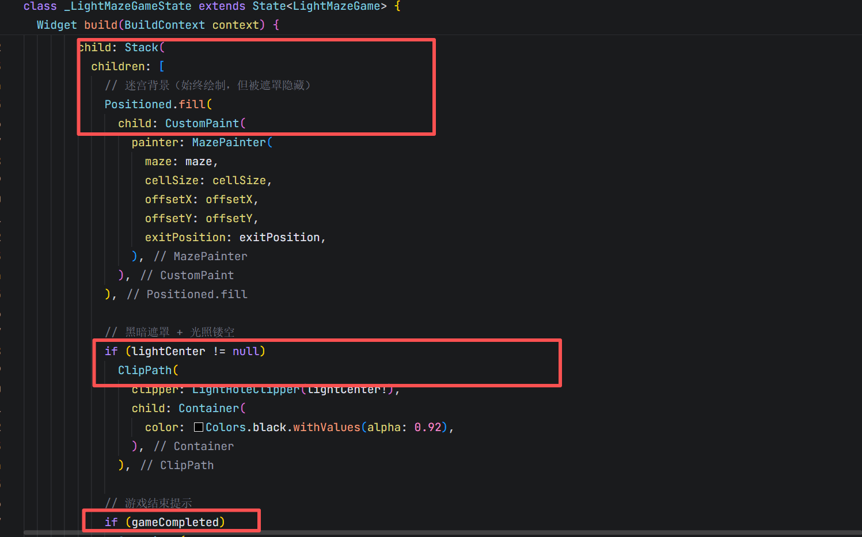Click the black color swatch before Colors.black
The width and height of the screenshot is (862, 537).
click(199, 427)
